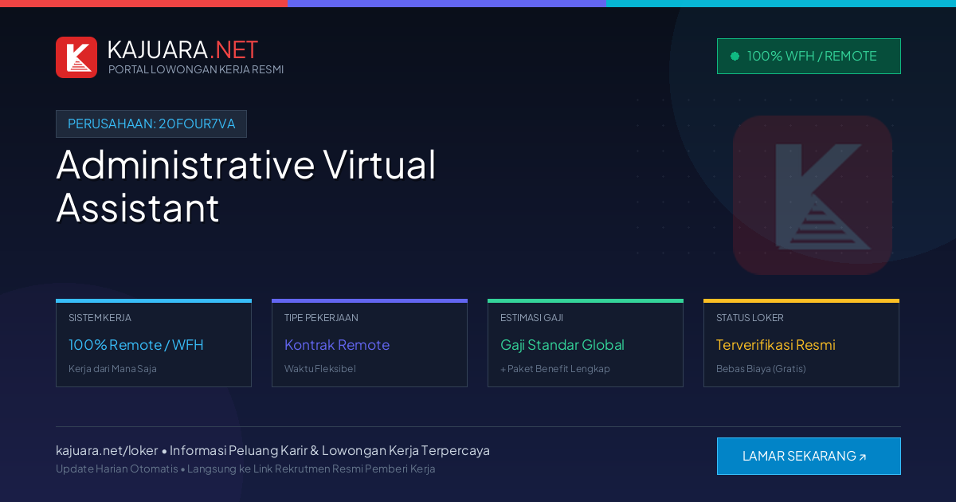Screen dimensions: 956x502
Task: Select the PERUSAHAAN: 20FOUR7VA company tag
Action: pyautogui.click(x=151, y=124)
